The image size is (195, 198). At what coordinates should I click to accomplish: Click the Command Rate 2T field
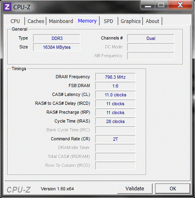[x=115, y=139]
